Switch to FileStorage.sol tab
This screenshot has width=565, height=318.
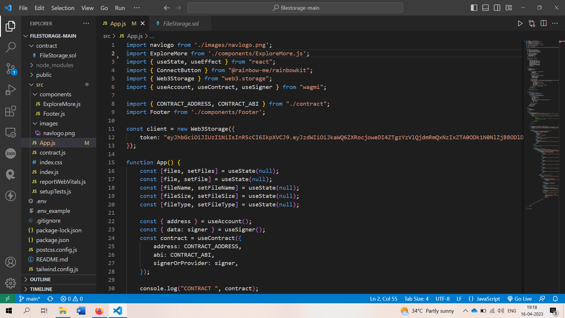click(181, 24)
